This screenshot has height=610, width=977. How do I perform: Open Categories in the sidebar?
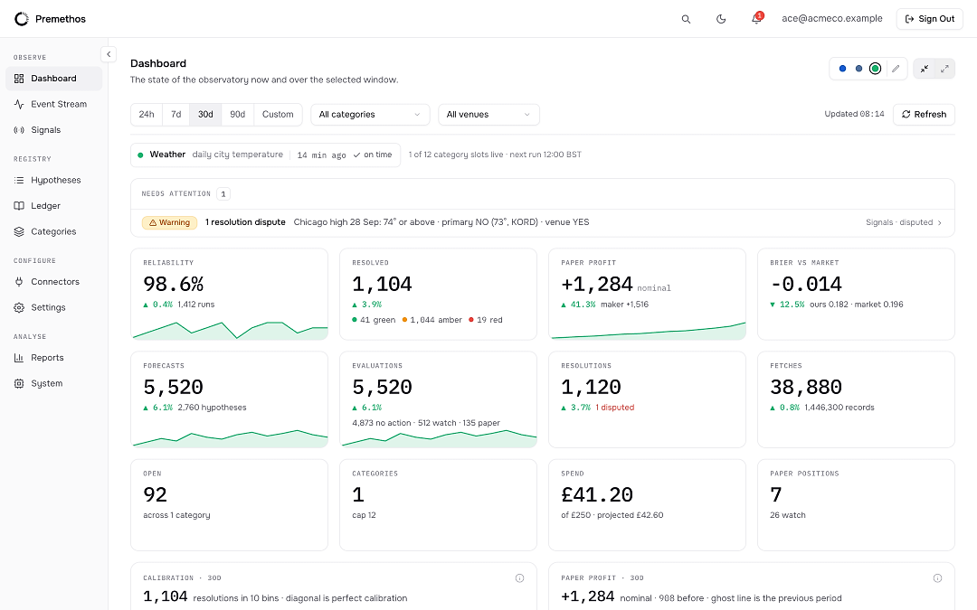coord(53,231)
